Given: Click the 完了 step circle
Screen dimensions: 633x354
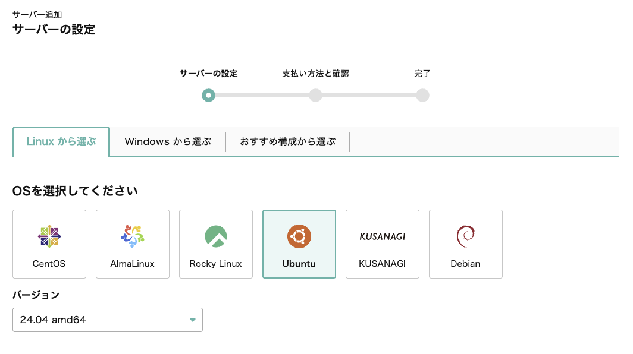Looking at the screenshot, I should click(x=422, y=96).
